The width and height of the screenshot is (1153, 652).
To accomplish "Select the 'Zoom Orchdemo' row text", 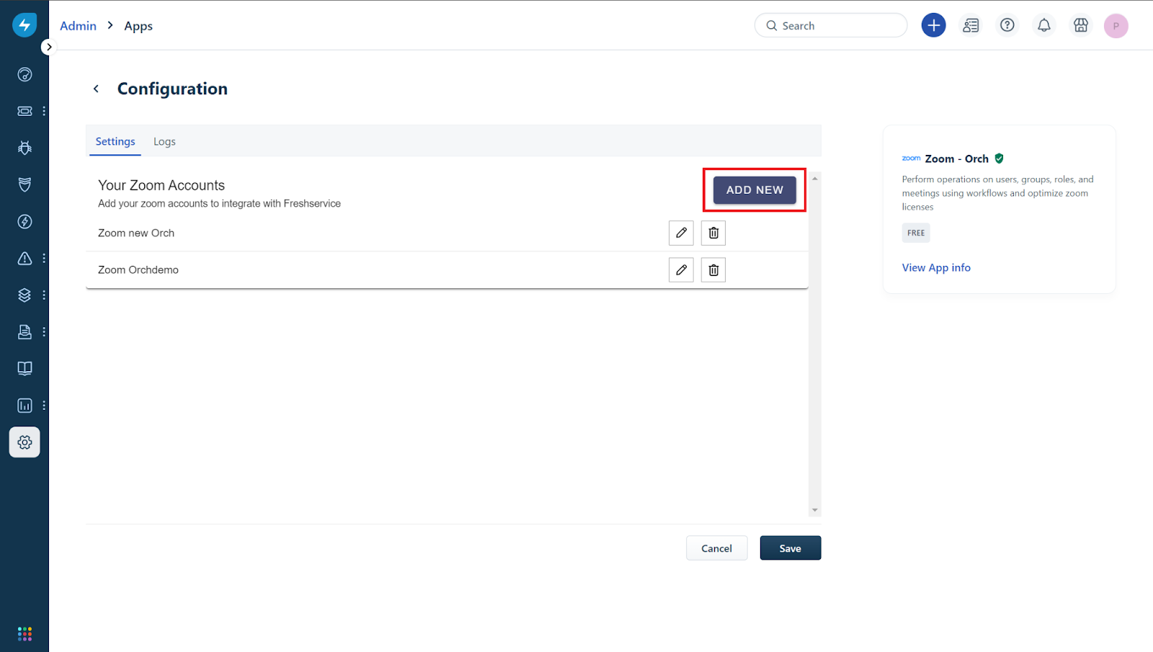I will click(x=138, y=269).
